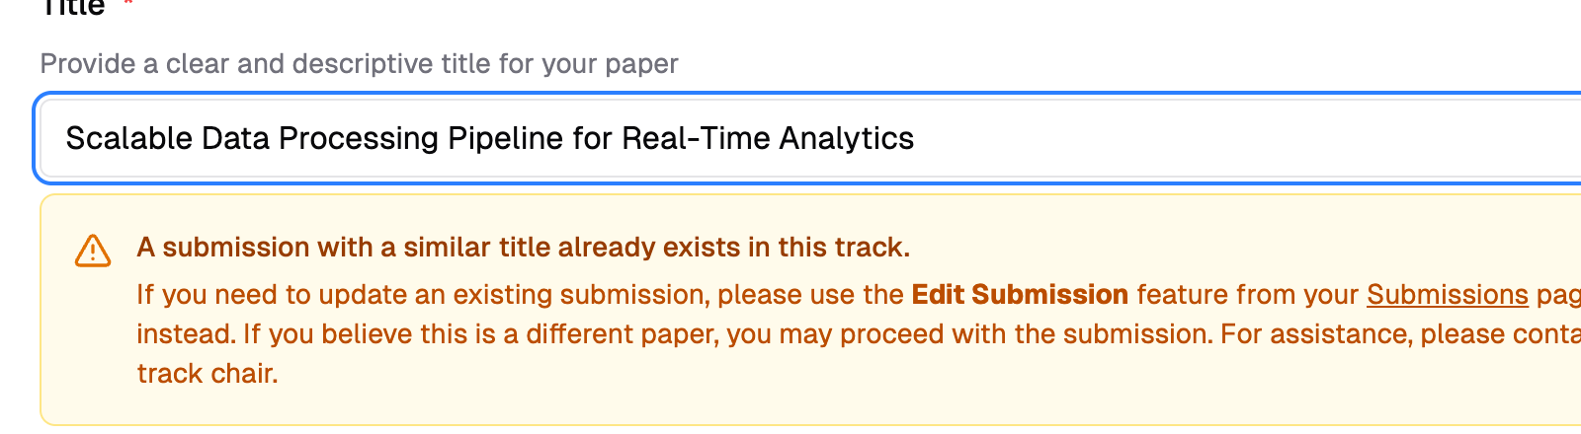The width and height of the screenshot is (1581, 434).
Task: Click the "similar title already exists" warning heading
Action: coord(523,247)
